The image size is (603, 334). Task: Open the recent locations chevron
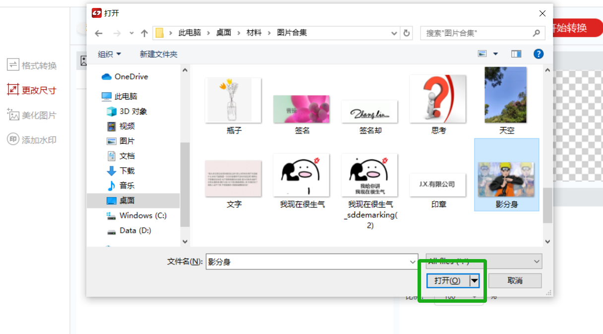(131, 33)
